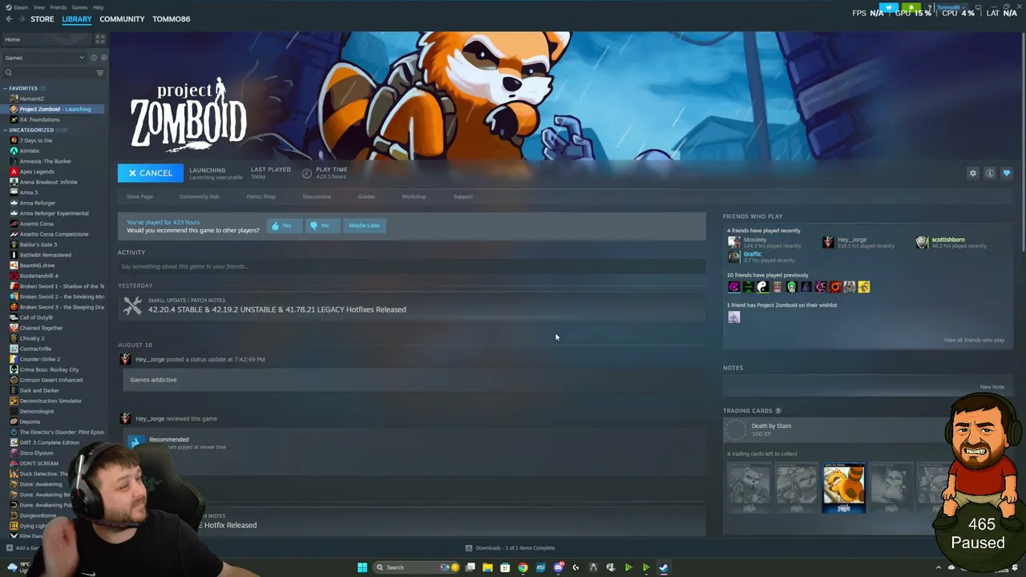
Task: Recommend the game with the thumbs-up Yes button
Action: click(285, 226)
